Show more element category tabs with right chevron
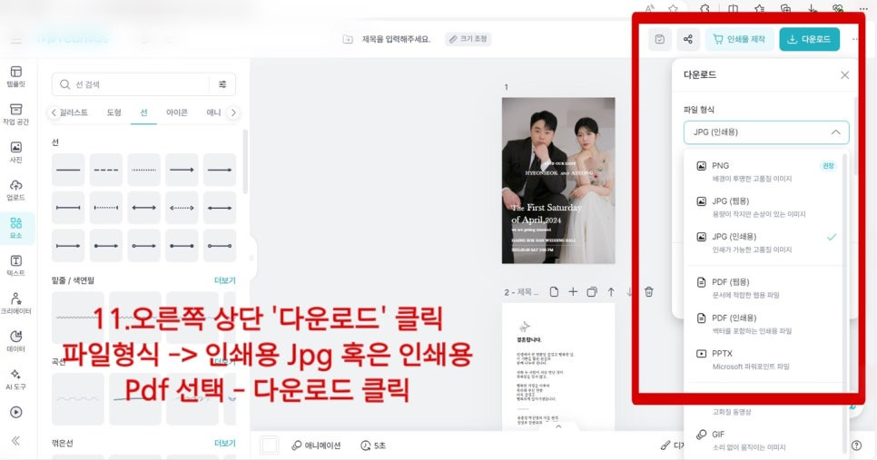Viewport: 877px width, 460px height. pos(233,113)
